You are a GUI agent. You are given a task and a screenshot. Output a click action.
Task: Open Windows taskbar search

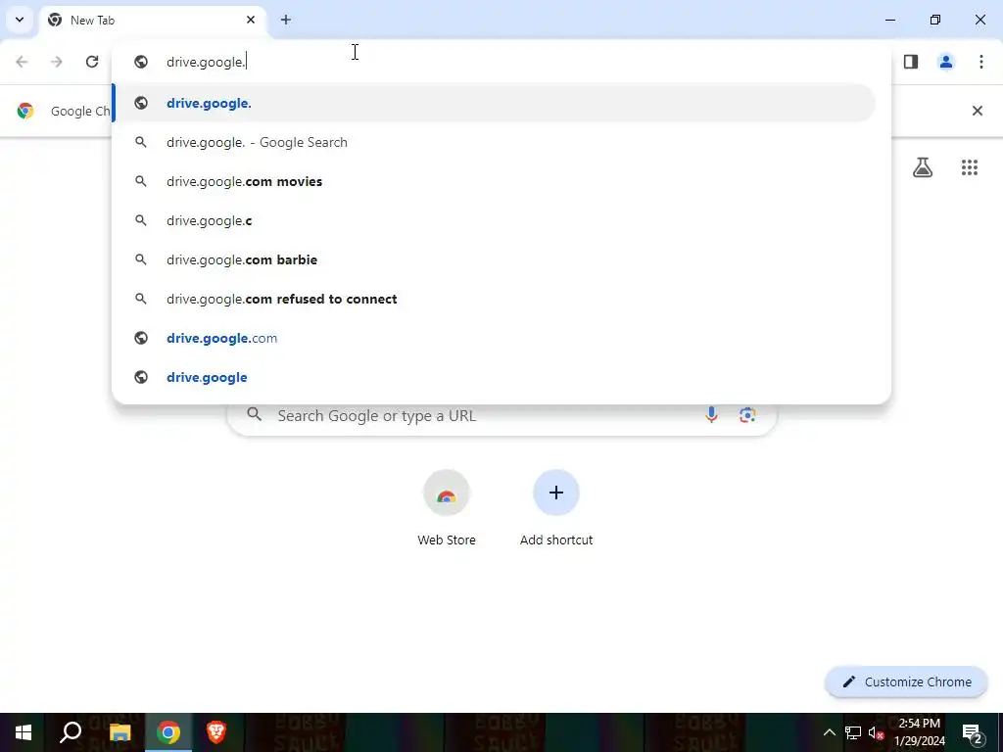[71, 732]
